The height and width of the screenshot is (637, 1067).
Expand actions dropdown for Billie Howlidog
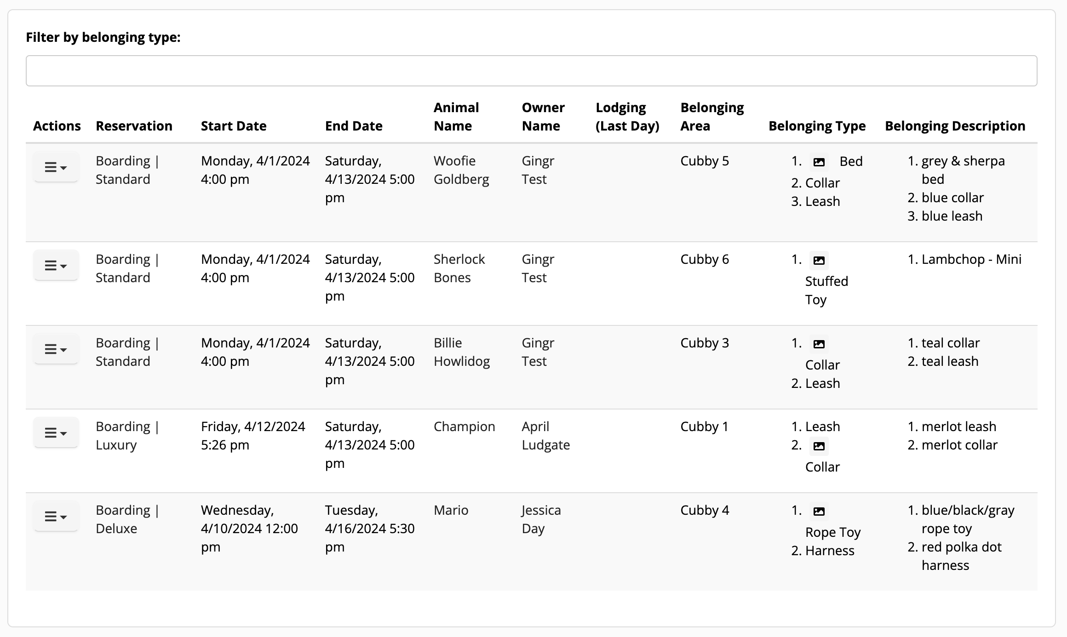click(56, 349)
